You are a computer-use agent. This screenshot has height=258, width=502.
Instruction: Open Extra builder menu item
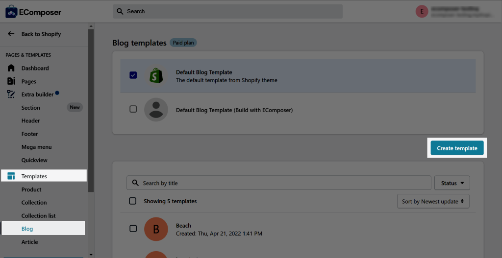coord(37,94)
